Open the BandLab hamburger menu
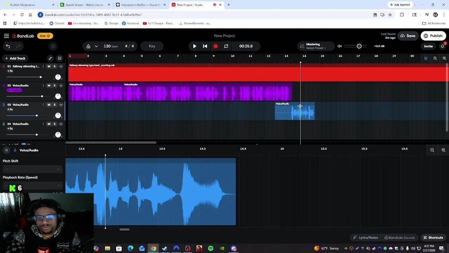This screenshot has height=253, width=449. [6, 36]
